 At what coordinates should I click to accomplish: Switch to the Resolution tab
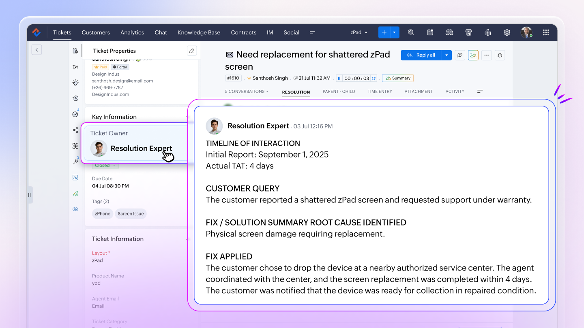pos(296,92)
